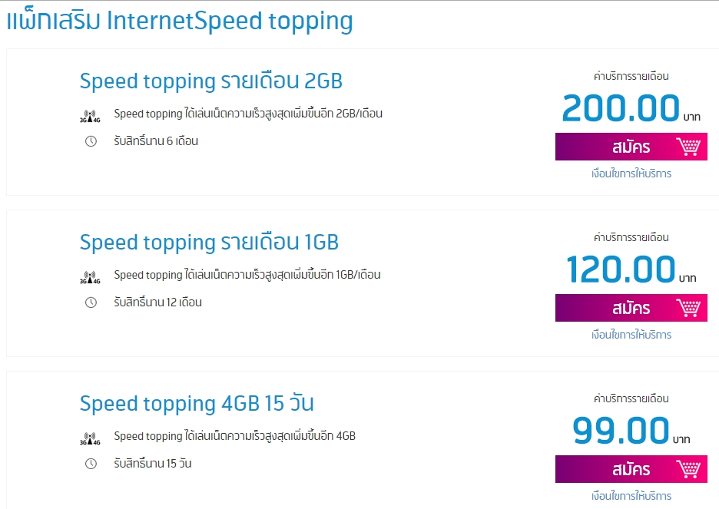Open the Speed topping 4GB 15 วัน title

(x=197, y=404)
